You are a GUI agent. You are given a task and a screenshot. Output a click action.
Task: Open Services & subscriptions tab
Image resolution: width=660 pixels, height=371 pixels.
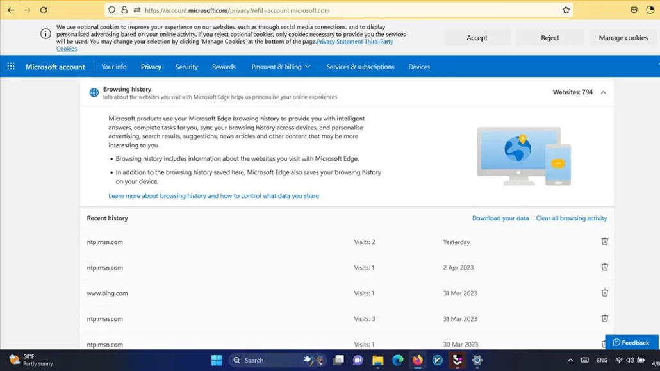click(360, 67)
